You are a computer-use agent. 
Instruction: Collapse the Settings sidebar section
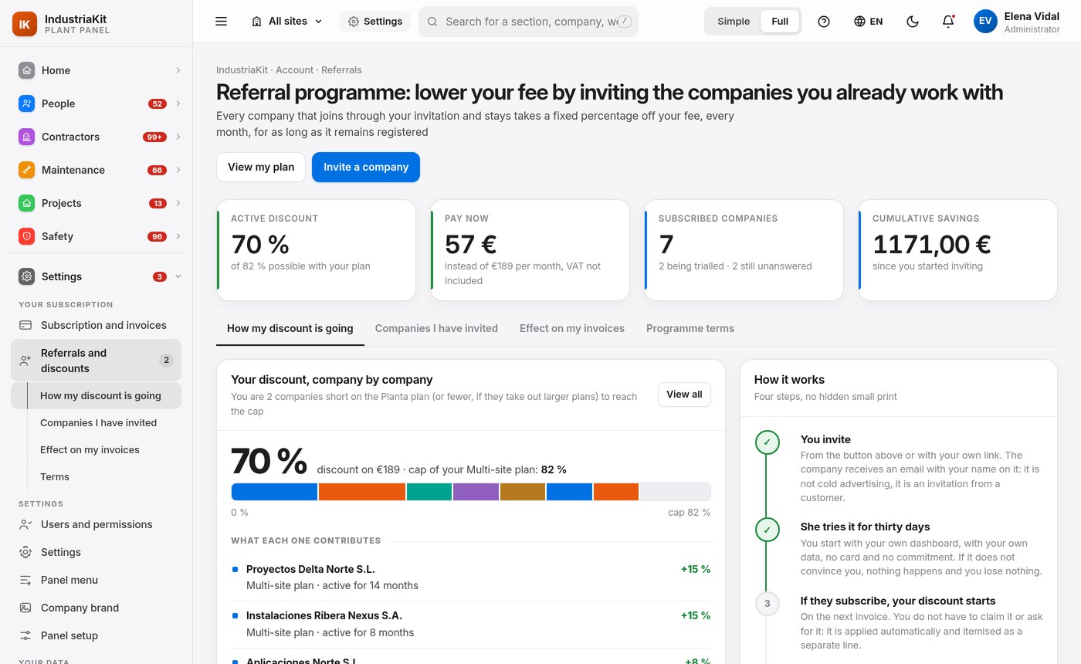click(178, 276)
